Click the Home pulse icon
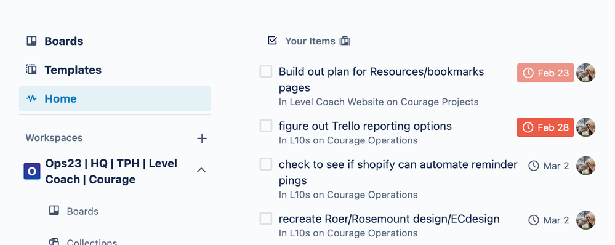The height and width of the screenshot is (245, 615). [31, 98]
